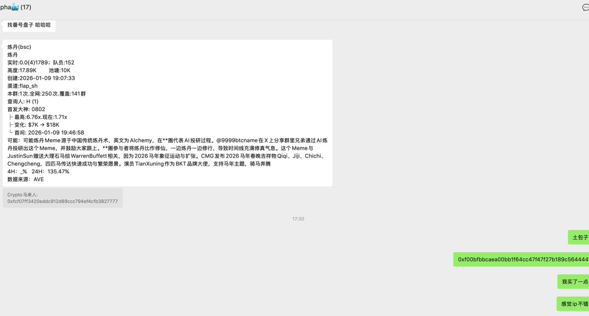Click the group title pha (17)

pyautogui.click(x=16, y=7)
